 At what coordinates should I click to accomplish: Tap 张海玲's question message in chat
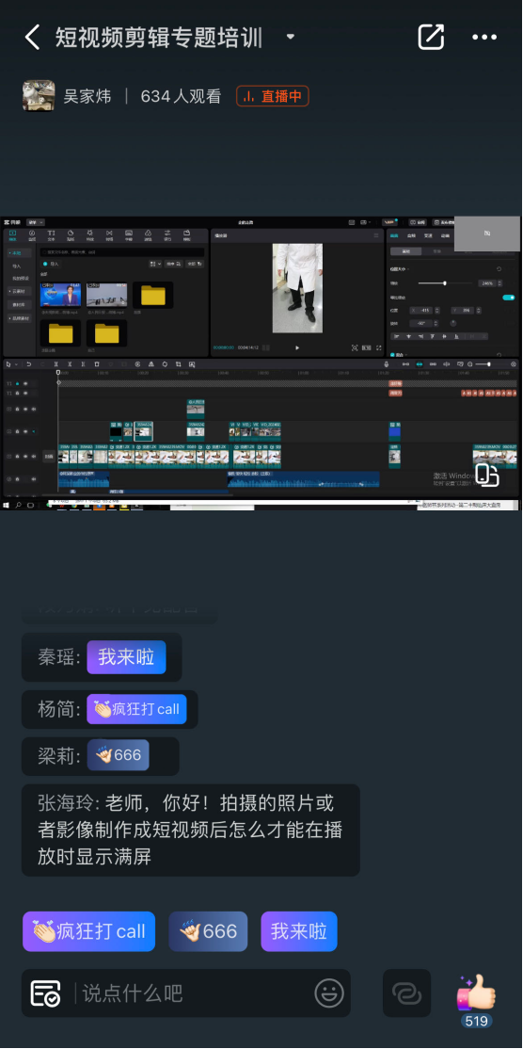191,831
